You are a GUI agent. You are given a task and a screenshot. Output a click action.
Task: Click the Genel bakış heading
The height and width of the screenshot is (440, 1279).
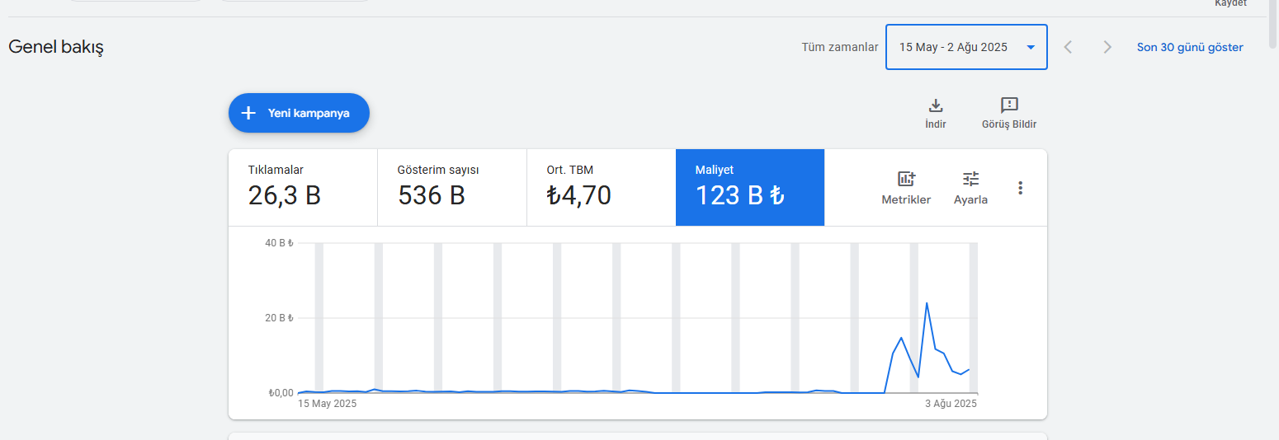pos(56,47)
